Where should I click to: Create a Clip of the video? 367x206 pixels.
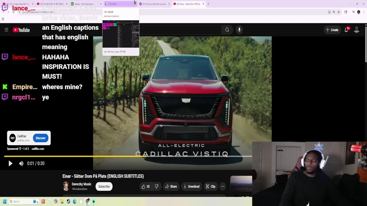point(210,187)
